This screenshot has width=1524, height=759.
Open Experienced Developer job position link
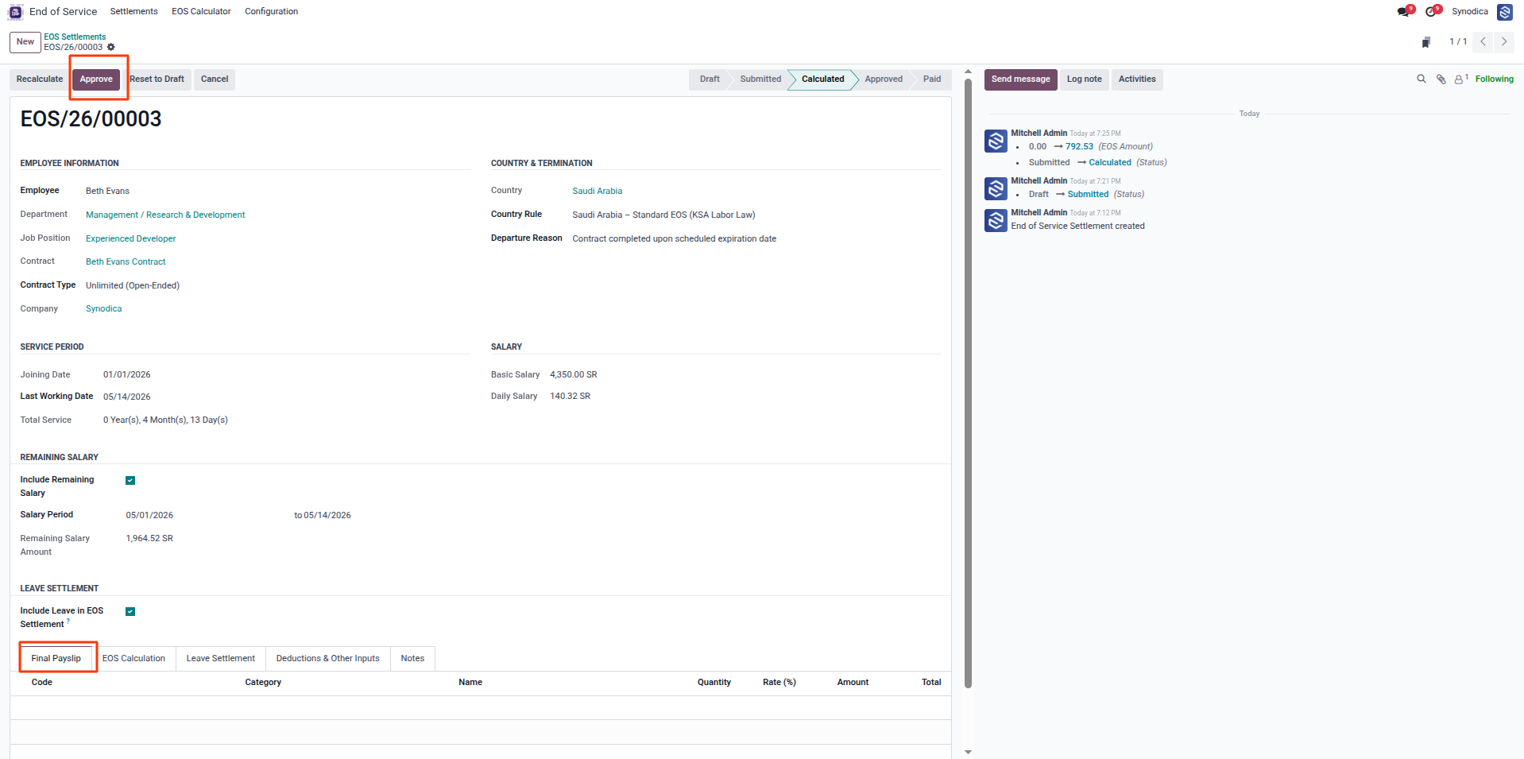point(131,238)
